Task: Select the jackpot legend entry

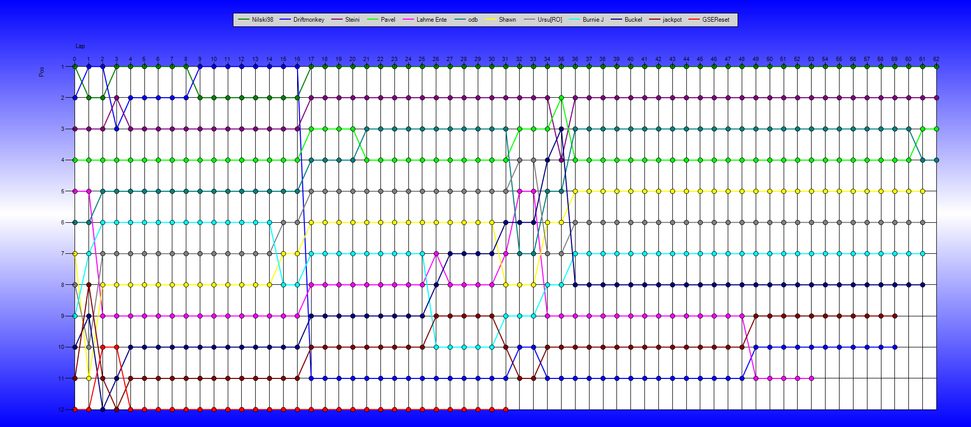Action: 665,20
